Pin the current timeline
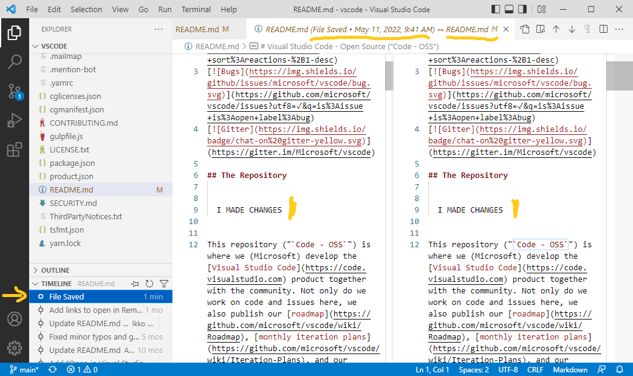This screenshot has height=376, width=633. (x=135, y=284)
